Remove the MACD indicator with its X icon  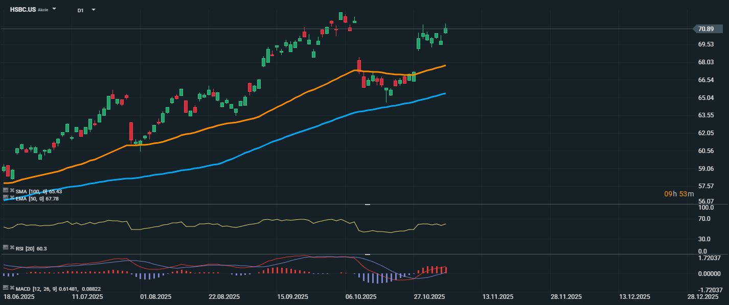pos(12,288)
